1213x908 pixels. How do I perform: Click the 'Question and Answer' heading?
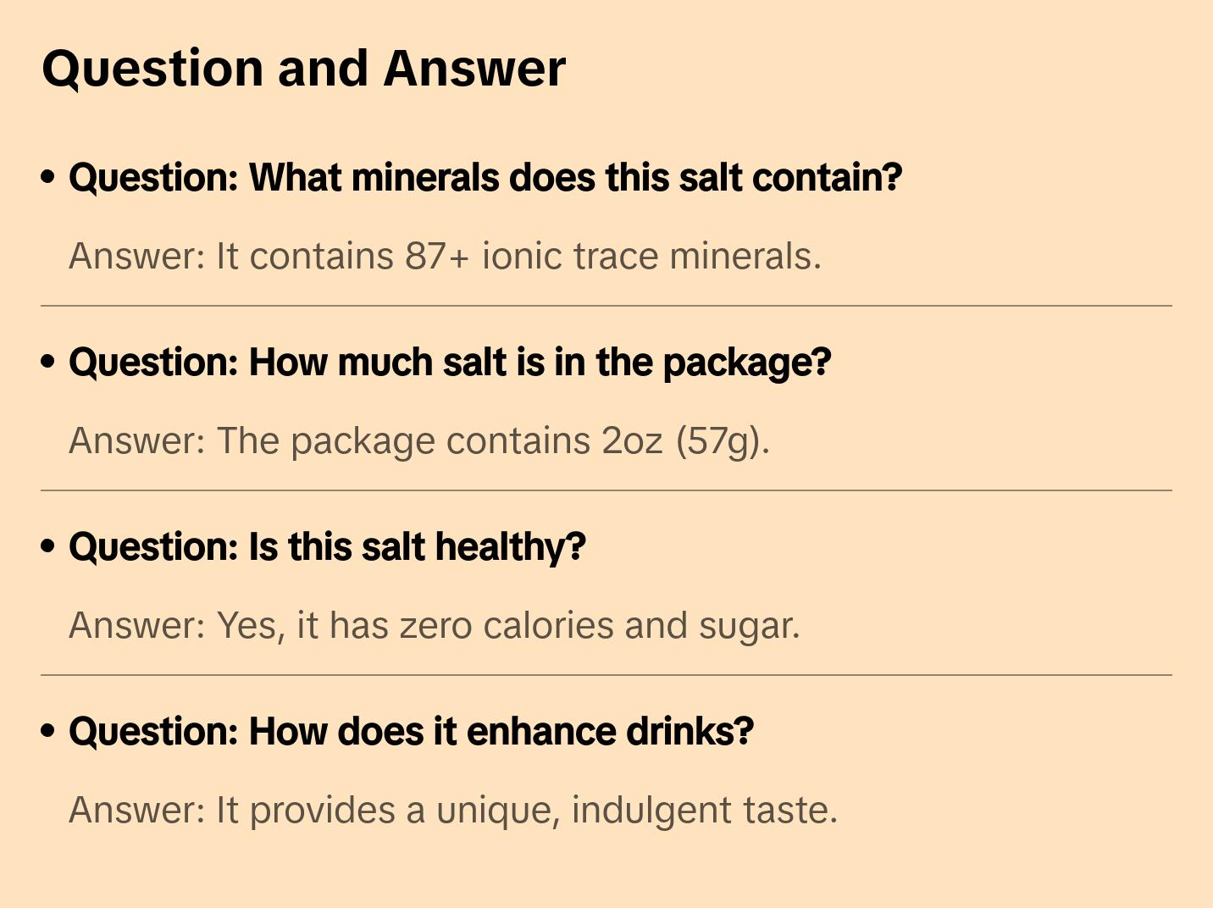click(303, 69)
